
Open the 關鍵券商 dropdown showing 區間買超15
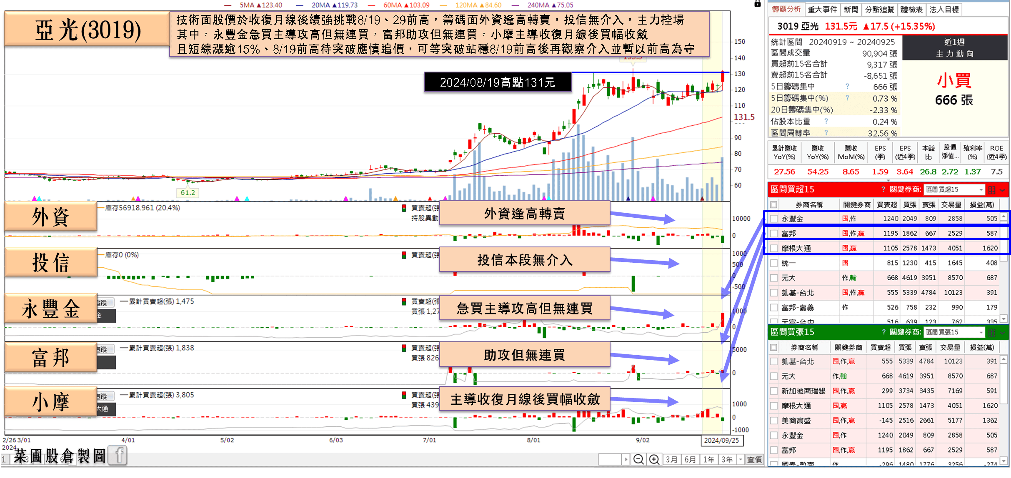click(954, 189)
